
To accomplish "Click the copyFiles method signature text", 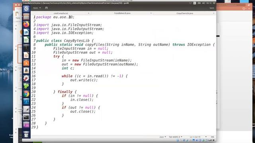I will pyautogui.click(x=129, y=44).
